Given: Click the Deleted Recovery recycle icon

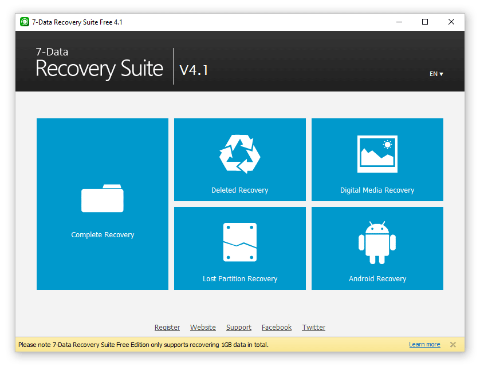Looking at the screenshot, I should point(240,154).
